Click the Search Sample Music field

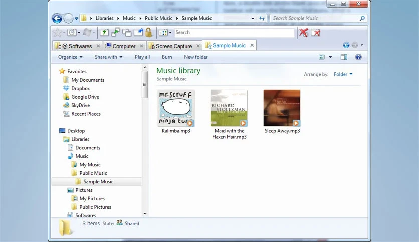coord(318,18)
